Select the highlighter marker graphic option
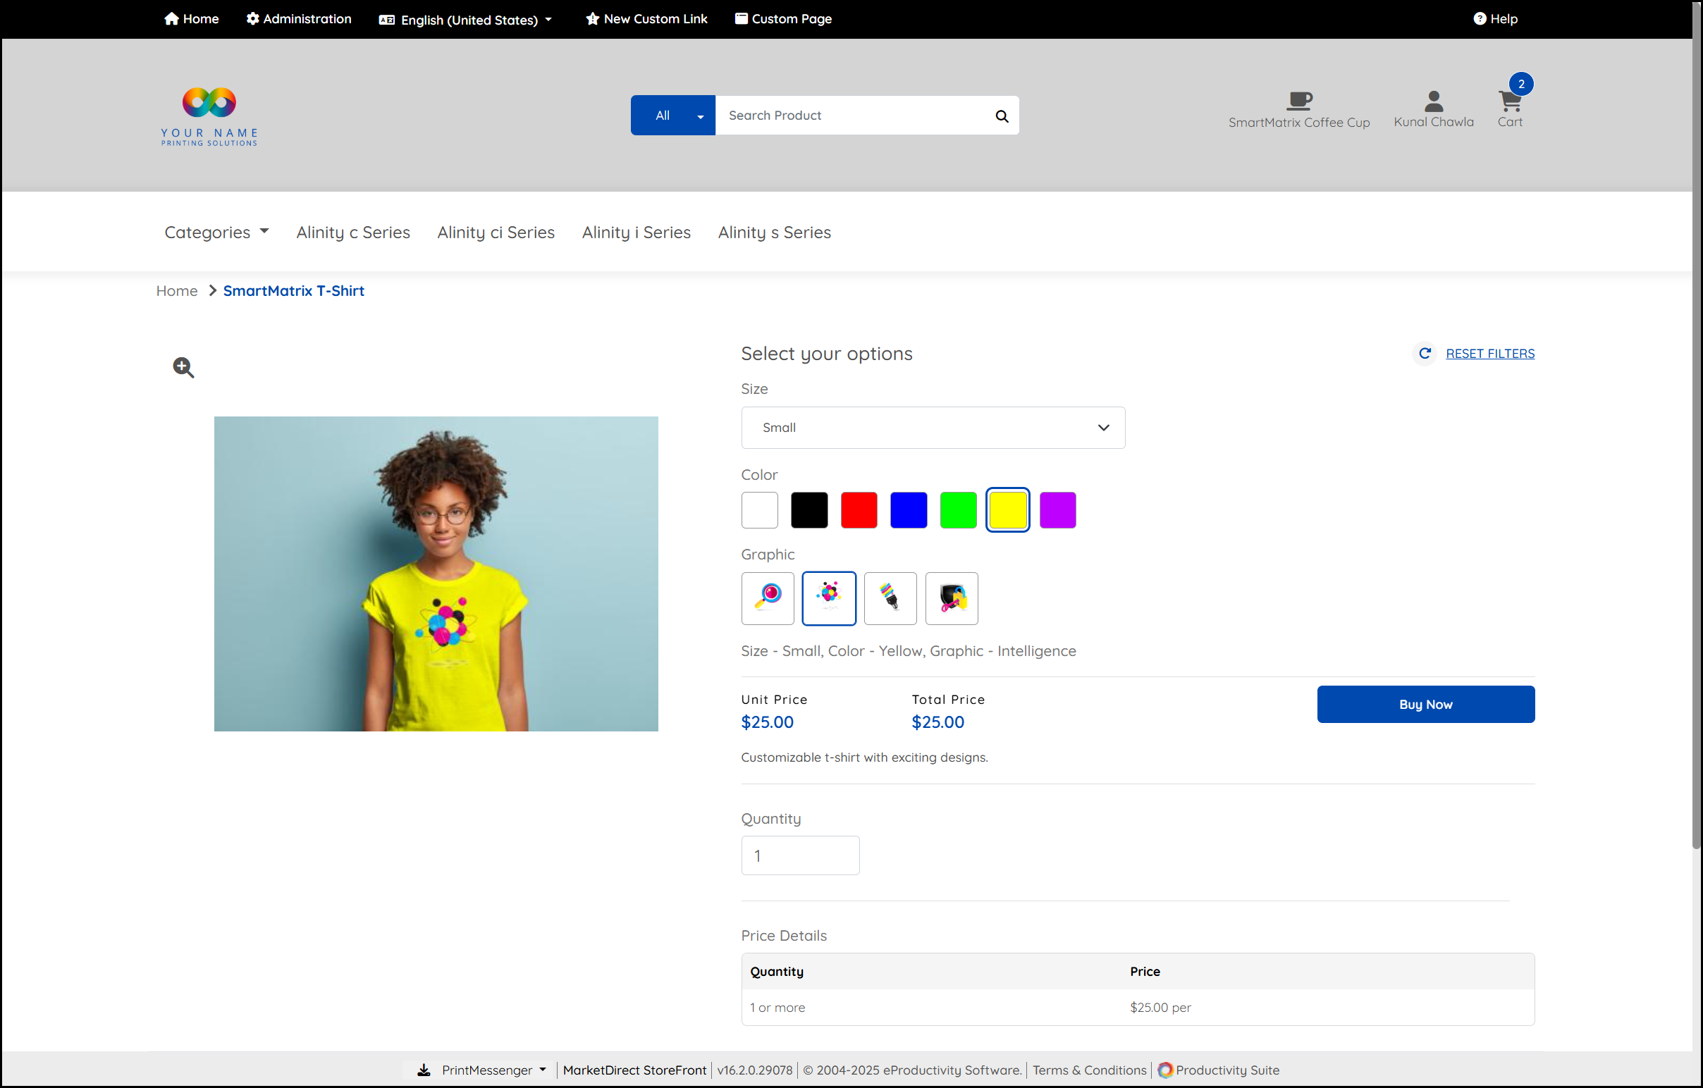 (890, 598)
